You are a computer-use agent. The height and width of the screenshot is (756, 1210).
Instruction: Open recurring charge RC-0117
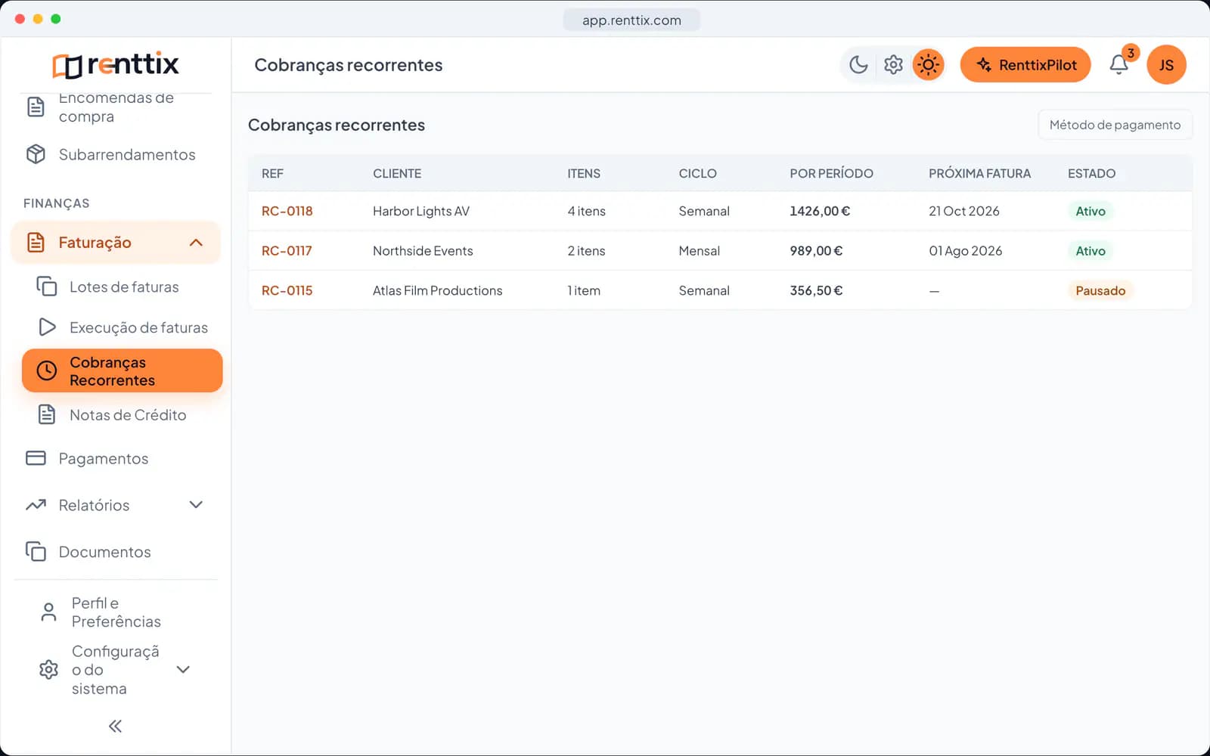coord(287,251)
